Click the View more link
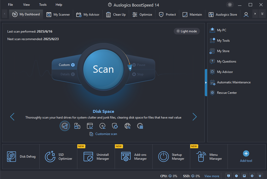The image size is (267, 179). pos(212,176)
